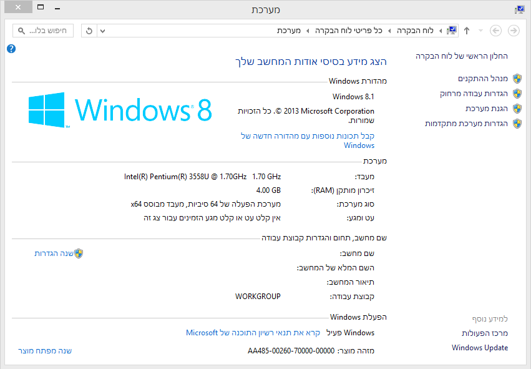Click shield icon next to הגנת מערכת
The image size is (531, 369).
[517, 109]
